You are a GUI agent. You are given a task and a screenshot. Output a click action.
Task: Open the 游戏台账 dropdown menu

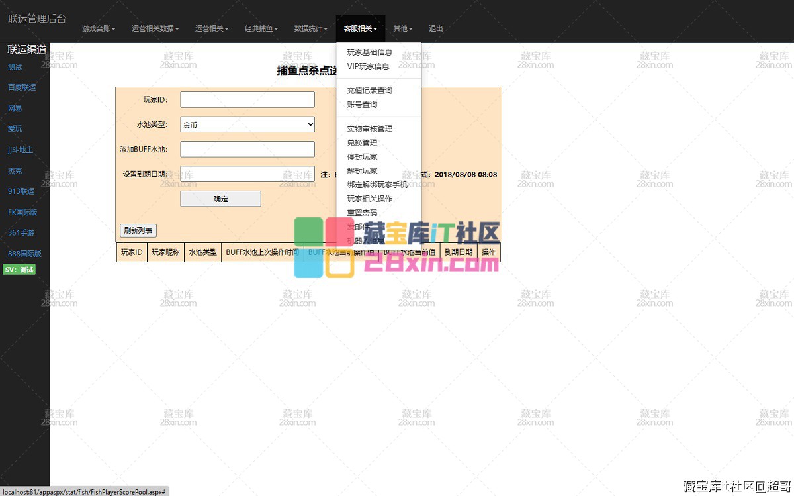[x=99, y=29]
